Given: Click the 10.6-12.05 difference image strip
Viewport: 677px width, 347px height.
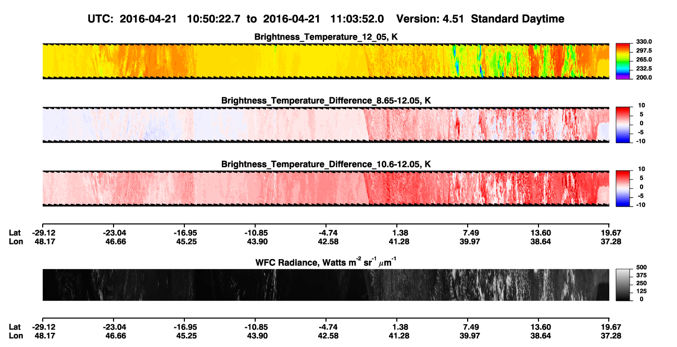Looking at the screenshot, I should 325,188.
